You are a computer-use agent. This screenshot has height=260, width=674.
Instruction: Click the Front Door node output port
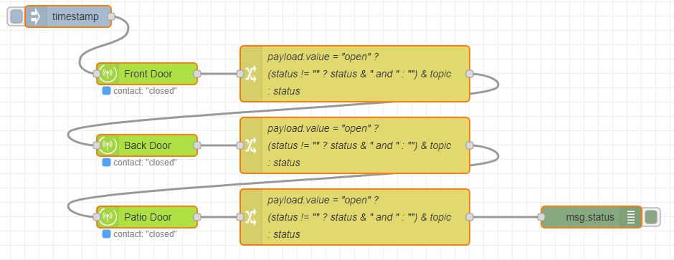tap(197, 74)
